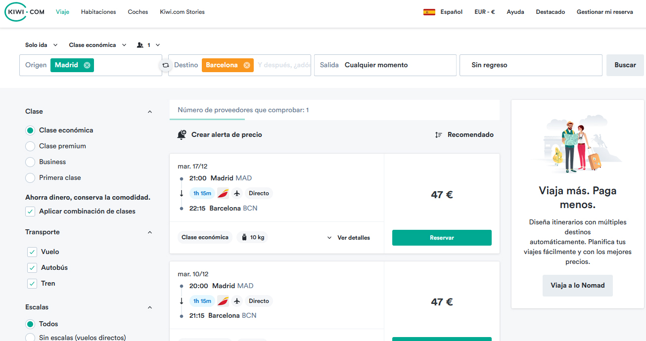This screenshot has width=646, height=341.
Task: Collapse the Transporte filter section
Action: (150, 232)
